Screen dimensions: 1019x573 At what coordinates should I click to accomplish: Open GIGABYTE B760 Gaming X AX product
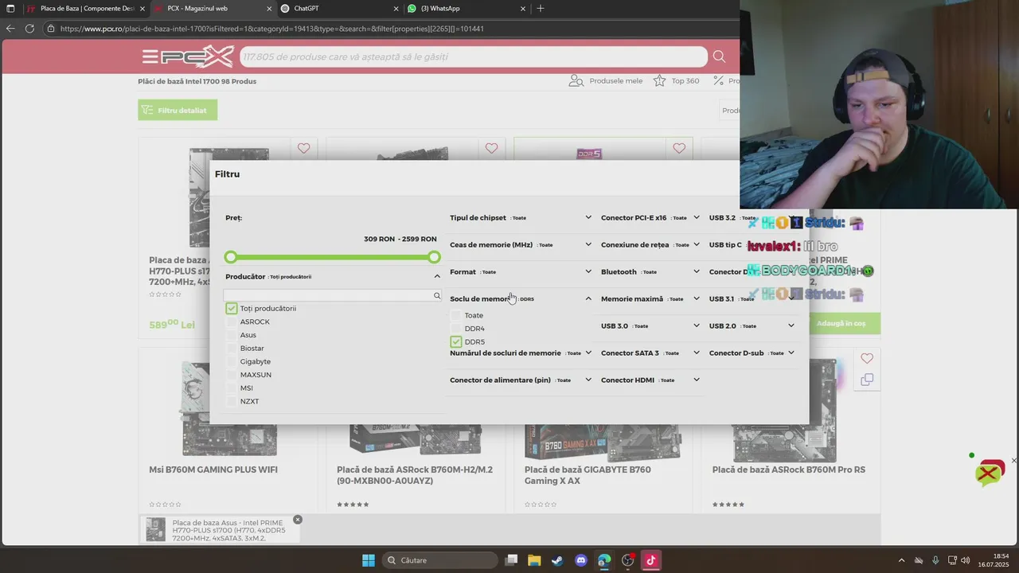tap(588, 475)
